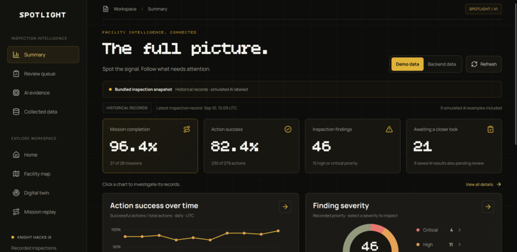The width and height of the screenshot is (517, 252).
Task: Click '15 high or critical priority' text
Action: [x=335, y=164]
